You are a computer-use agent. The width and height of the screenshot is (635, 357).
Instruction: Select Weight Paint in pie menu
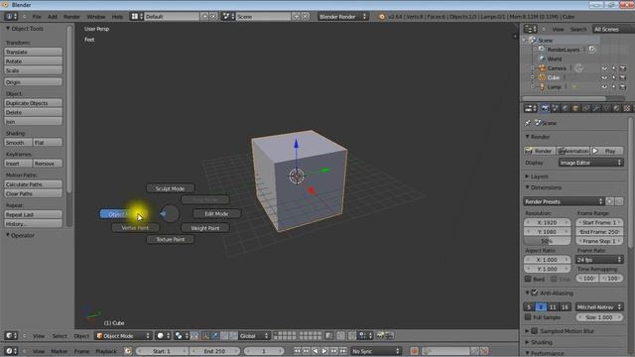coord(205,228)
